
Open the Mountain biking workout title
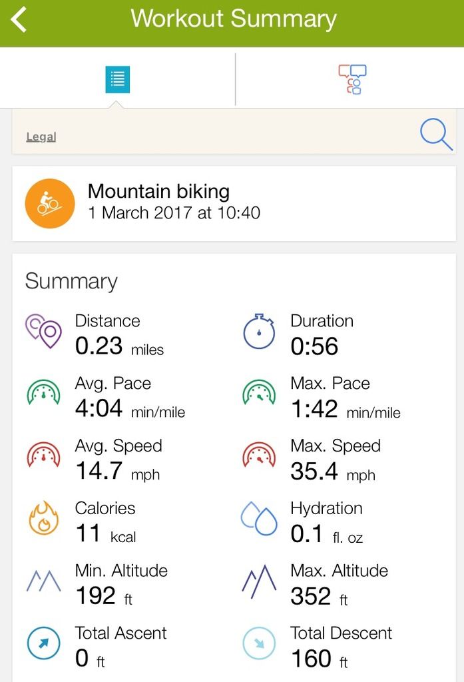click(x=158, y=191)
